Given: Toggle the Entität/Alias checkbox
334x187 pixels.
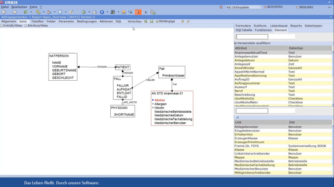Looking at the screenshot, I should (x=2, y=26).
